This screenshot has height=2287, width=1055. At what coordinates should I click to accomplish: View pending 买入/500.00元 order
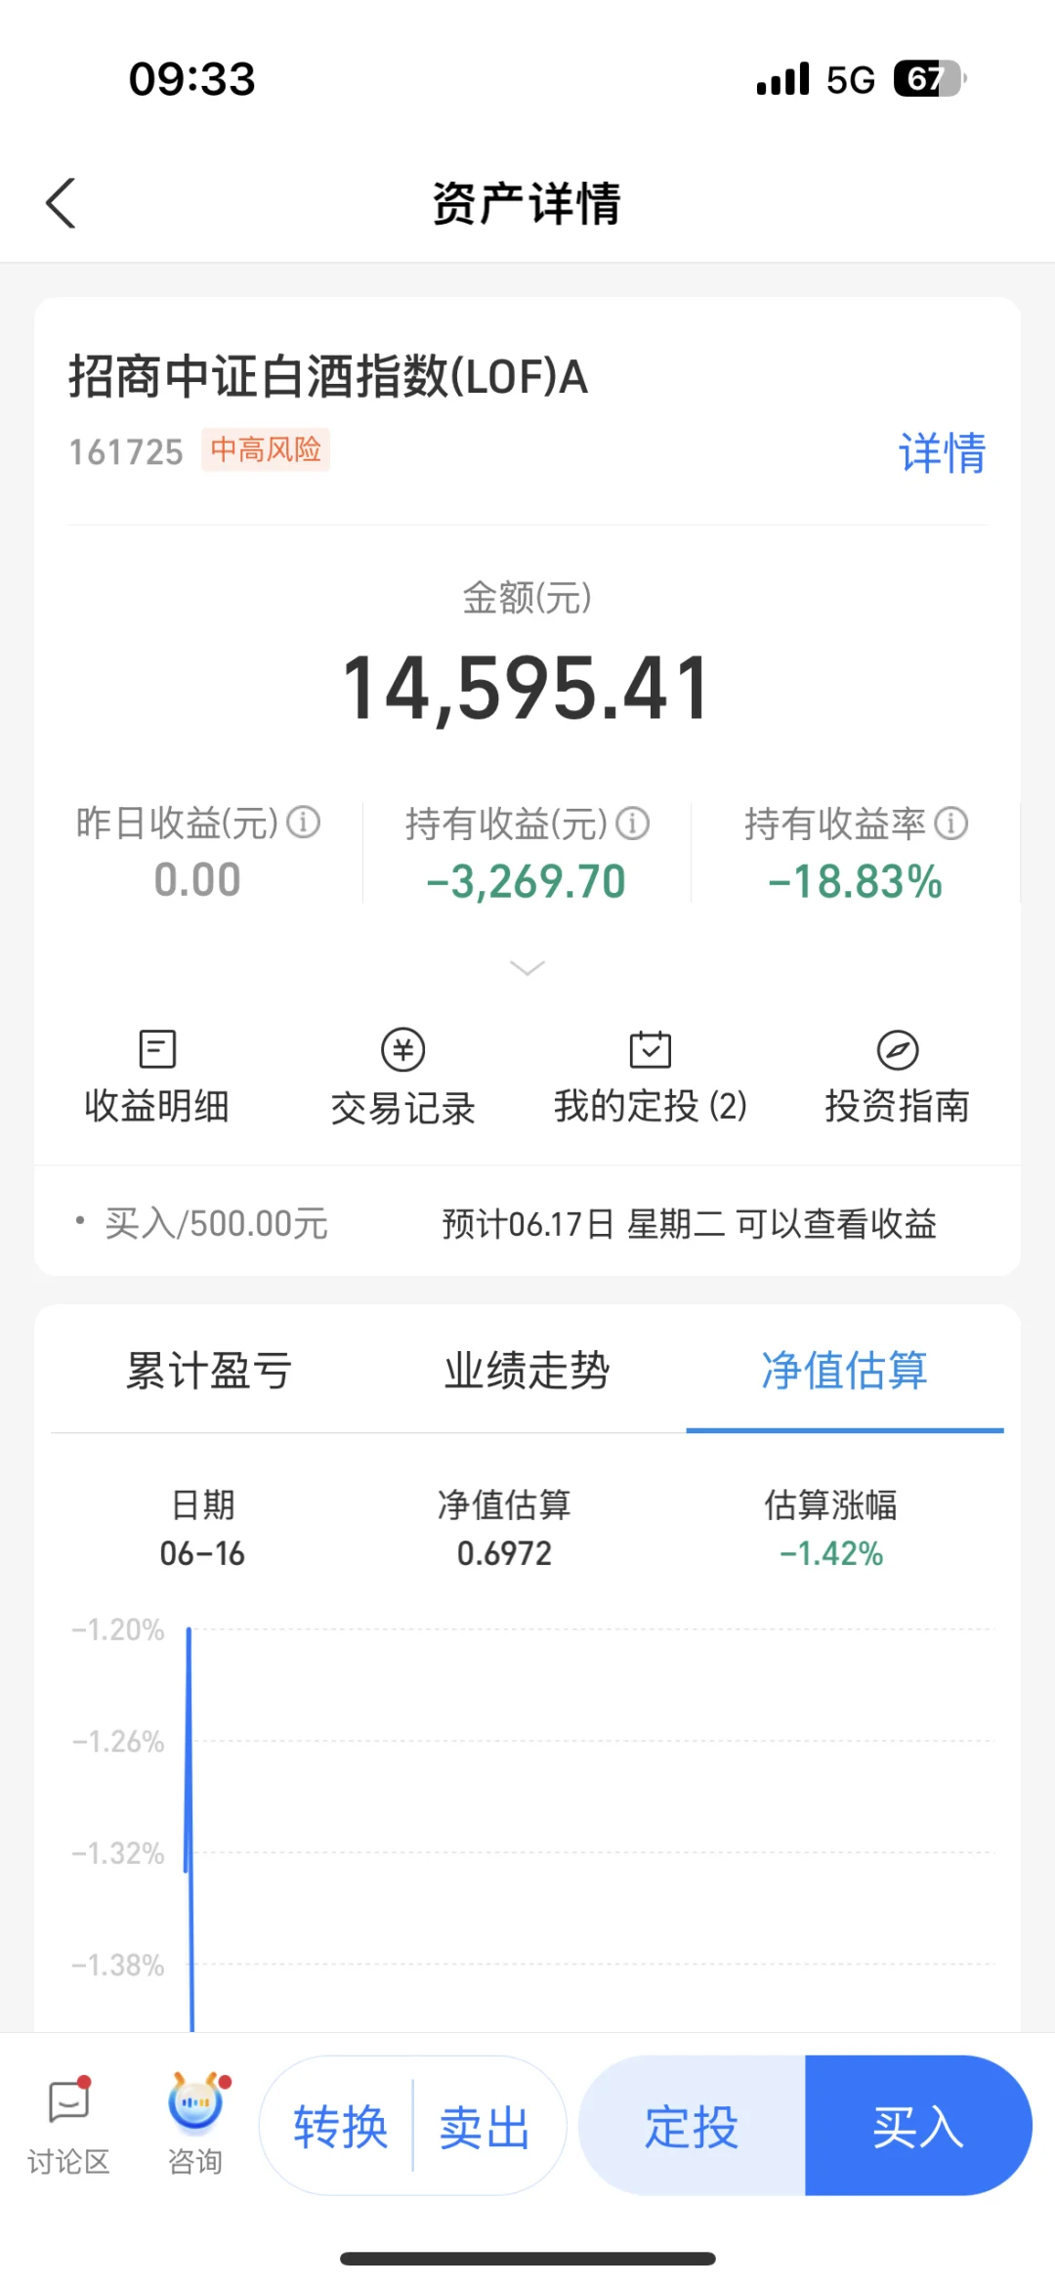pyautogui.click(x=216, y=1223)
